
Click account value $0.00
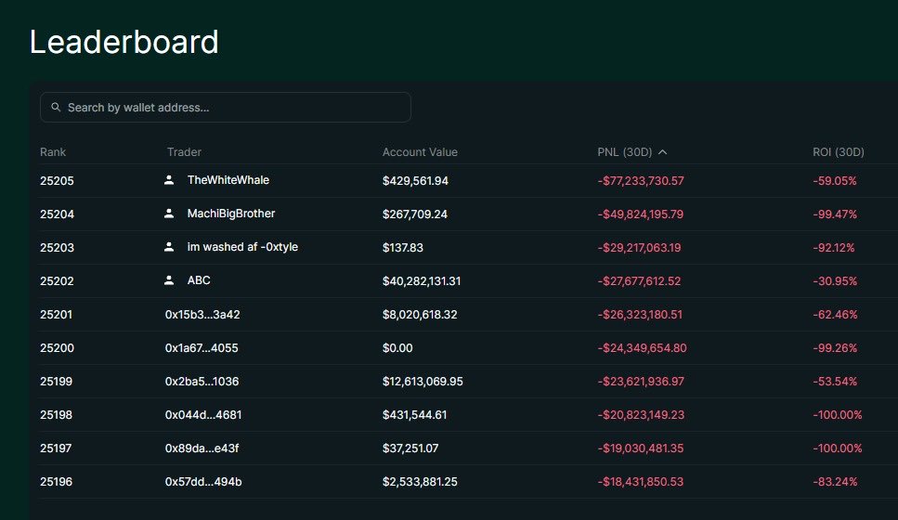[397, 347]
